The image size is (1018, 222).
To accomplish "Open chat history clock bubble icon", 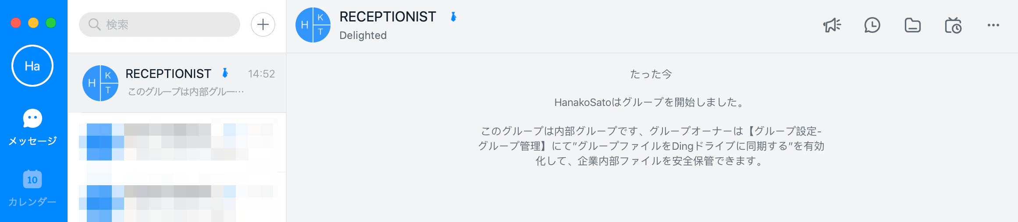I will pyautogui.click(x=872, y=25).
